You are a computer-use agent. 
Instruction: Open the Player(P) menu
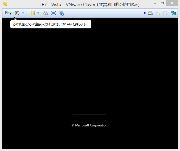pyautogui.click(x=12, y=13)
